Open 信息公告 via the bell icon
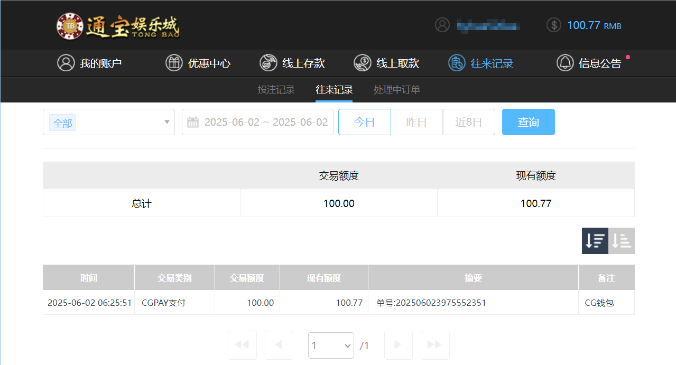The image size is (676, 365). pos(564,63)
